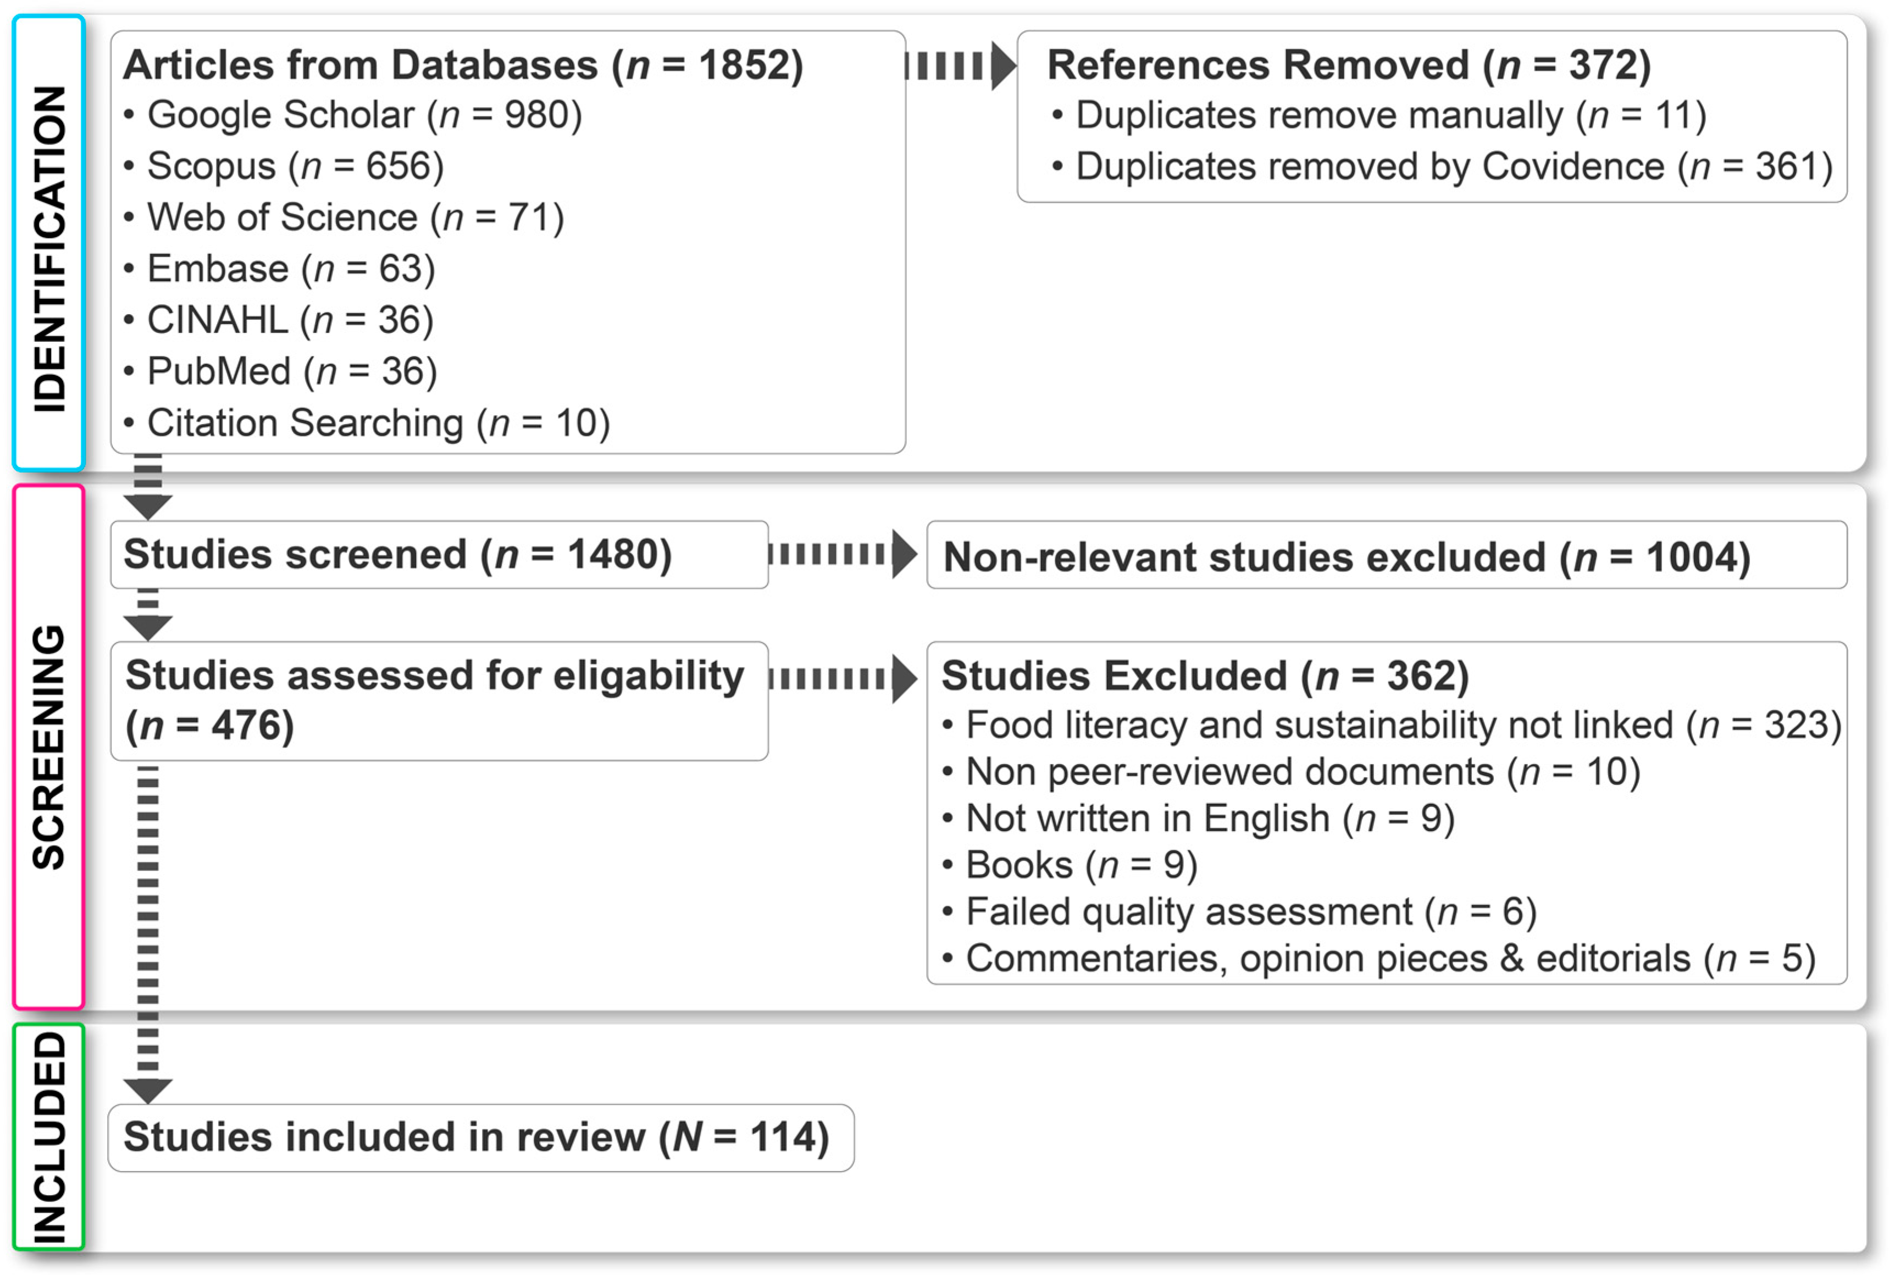Screen dimensions: 1889x1275
Task: Click Non-relevant studies excluded box
Action: tap(1387, 556)
